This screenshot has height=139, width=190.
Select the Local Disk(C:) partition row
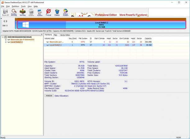[x=98, y=45]
